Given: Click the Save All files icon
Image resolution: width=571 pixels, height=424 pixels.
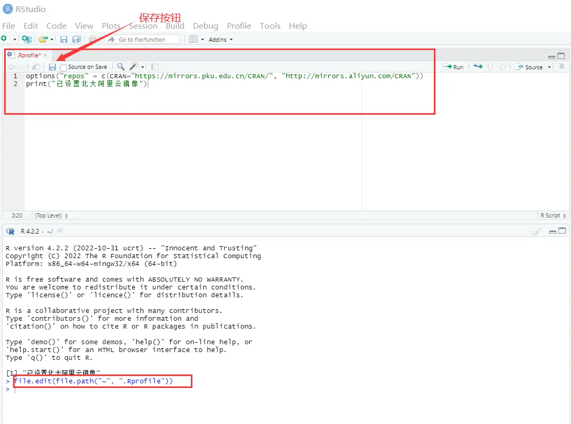Looking at the screenshot, I should pos(77,40).
